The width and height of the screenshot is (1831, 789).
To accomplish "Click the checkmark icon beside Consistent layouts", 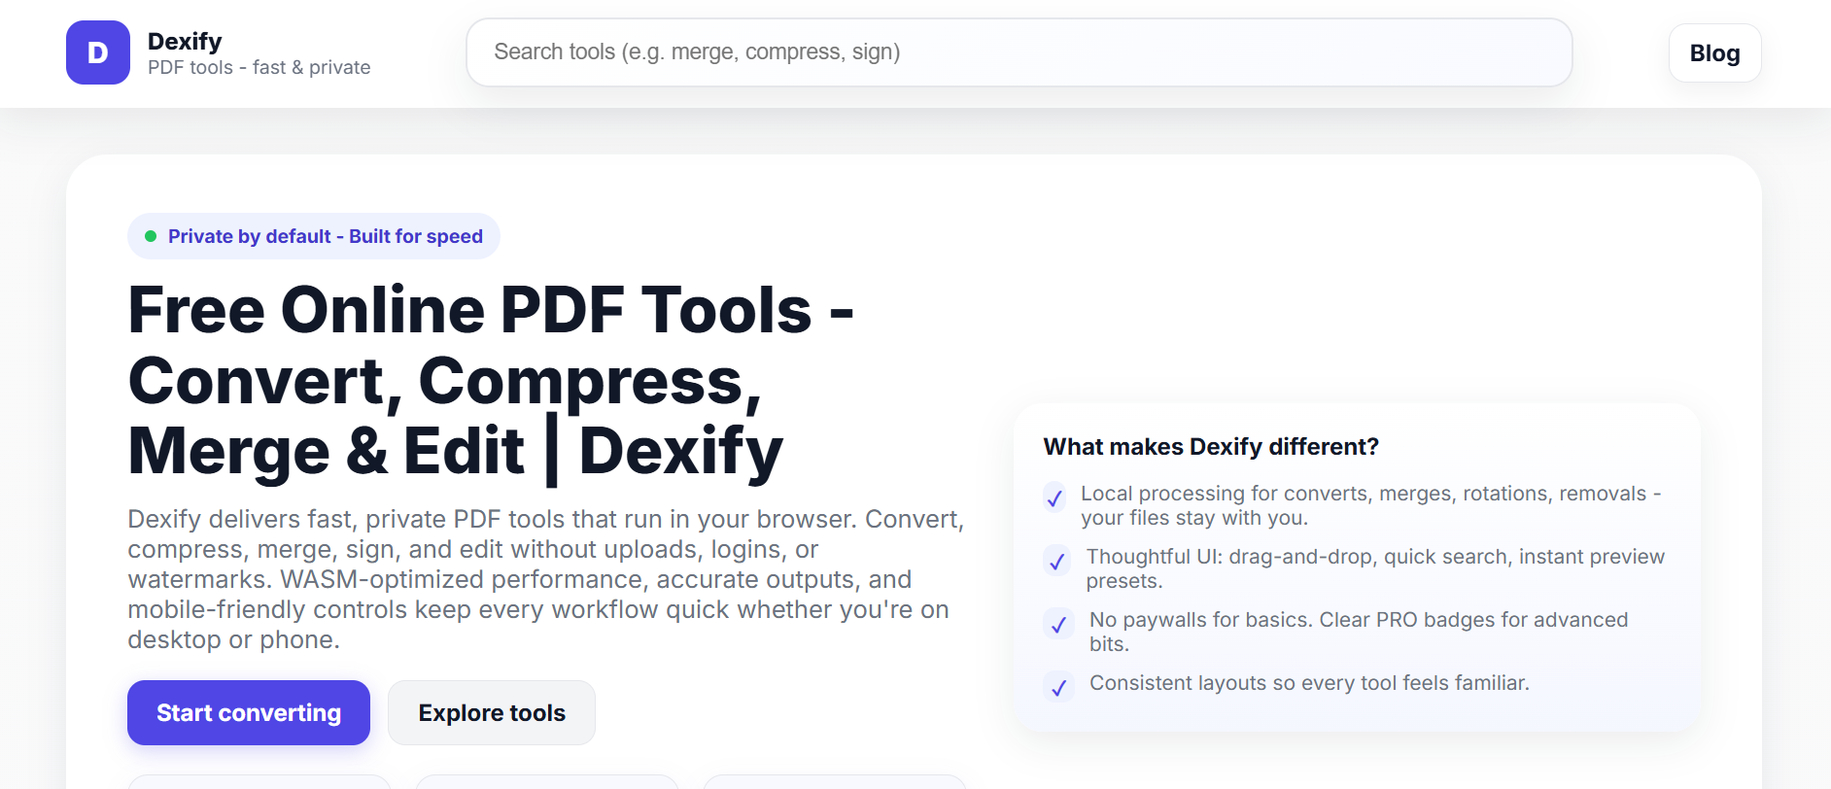I will (1059, 687).
